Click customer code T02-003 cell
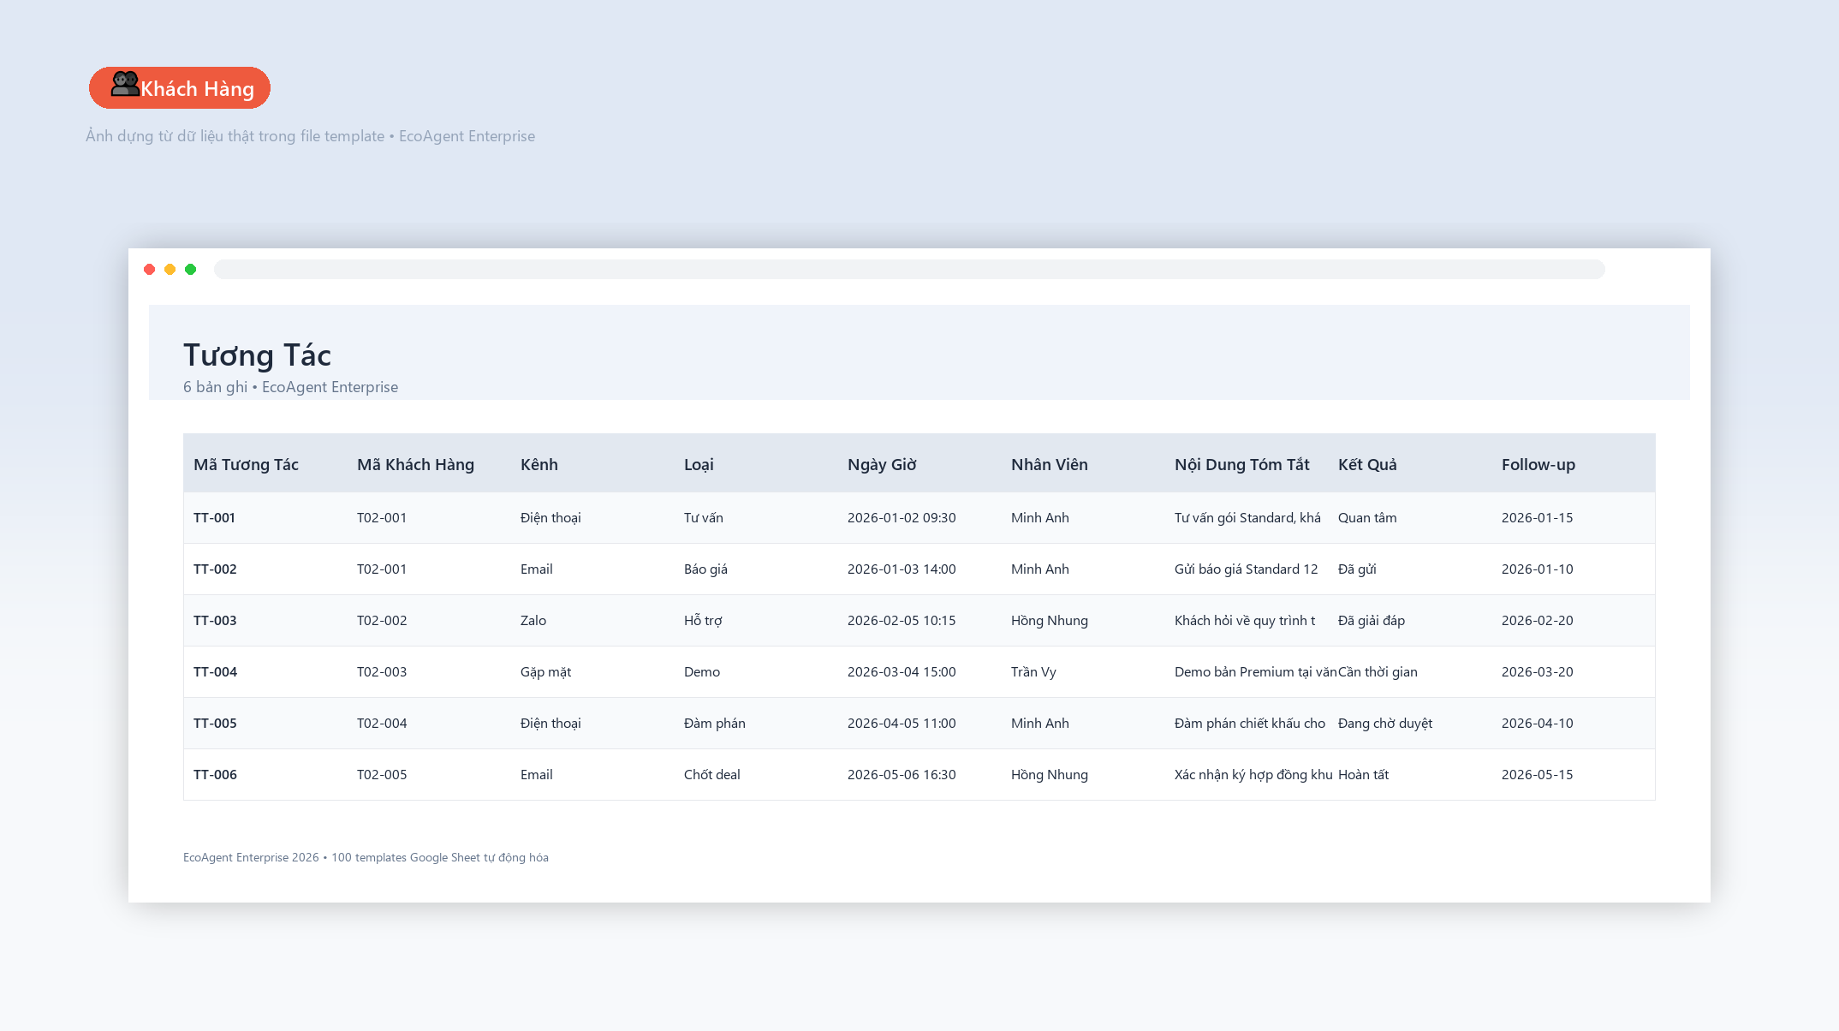The width and height of the screenshot is (1839, 1031). coord(382,671)
